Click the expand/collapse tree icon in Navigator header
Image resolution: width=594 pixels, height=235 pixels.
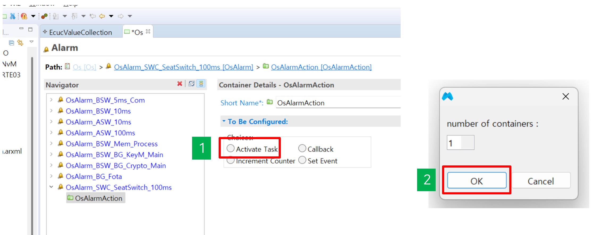tap(192, 84)
